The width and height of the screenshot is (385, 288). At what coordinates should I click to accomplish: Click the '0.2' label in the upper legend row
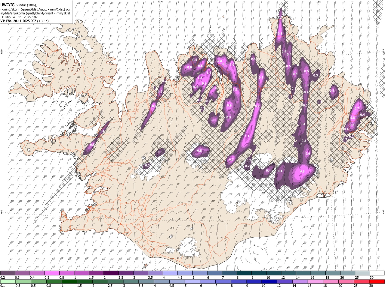point(2,277)
